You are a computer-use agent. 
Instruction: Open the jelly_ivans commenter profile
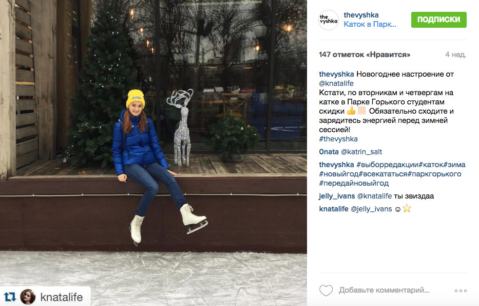pos(337,196)
